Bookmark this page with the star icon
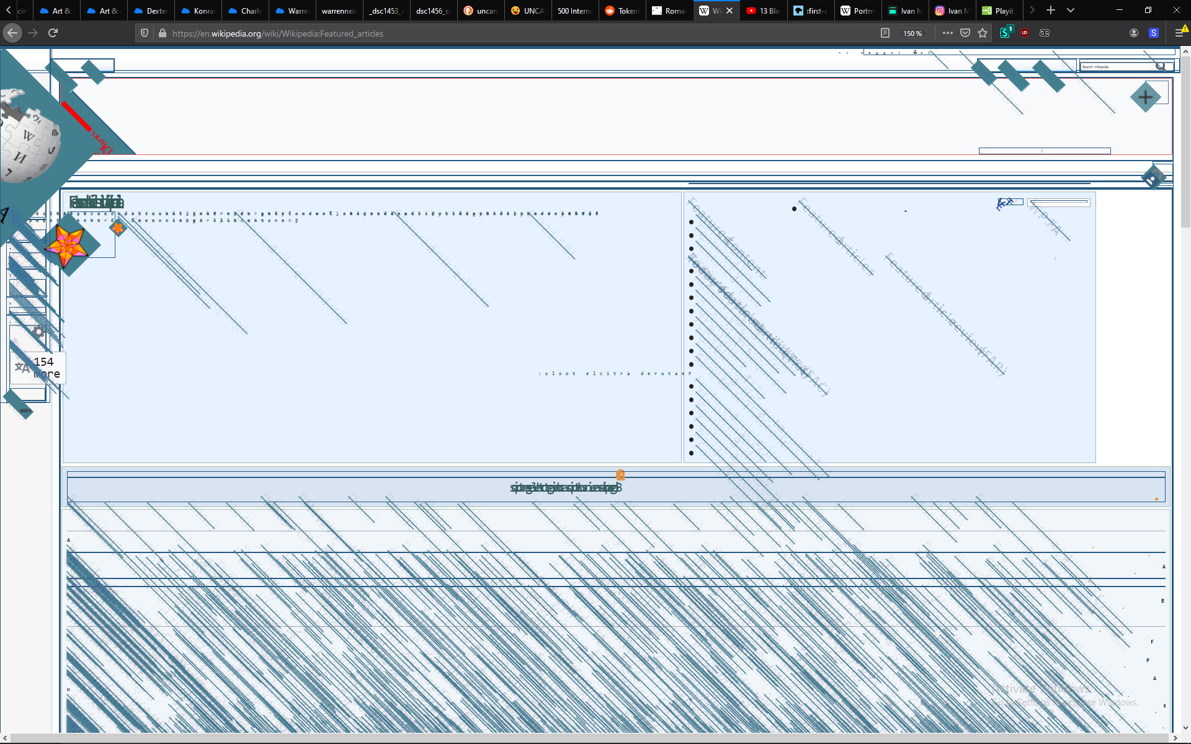Viewport: 1191px width, 744px height. pyautogui.click(x=983, y=33)
